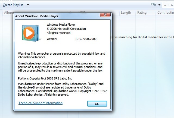
Task: Close the About Windows Media Player dialog
Action: 105,14
